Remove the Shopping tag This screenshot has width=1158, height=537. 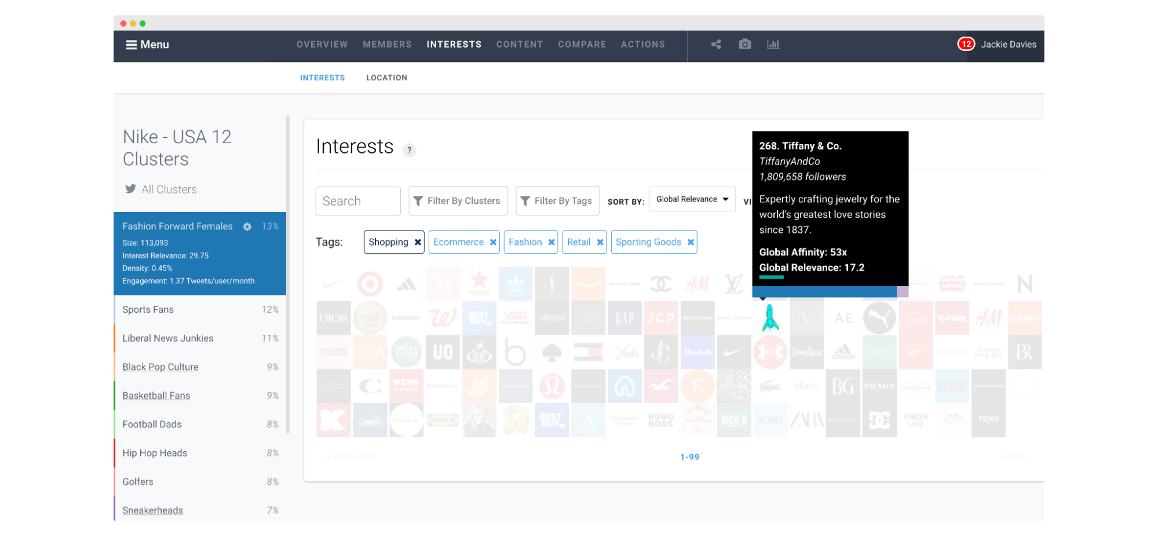[x=418, y=242]
